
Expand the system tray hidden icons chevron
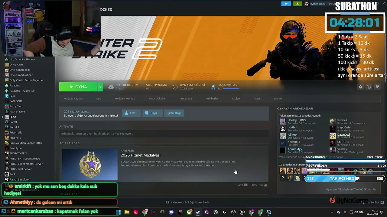coord(332,212)
